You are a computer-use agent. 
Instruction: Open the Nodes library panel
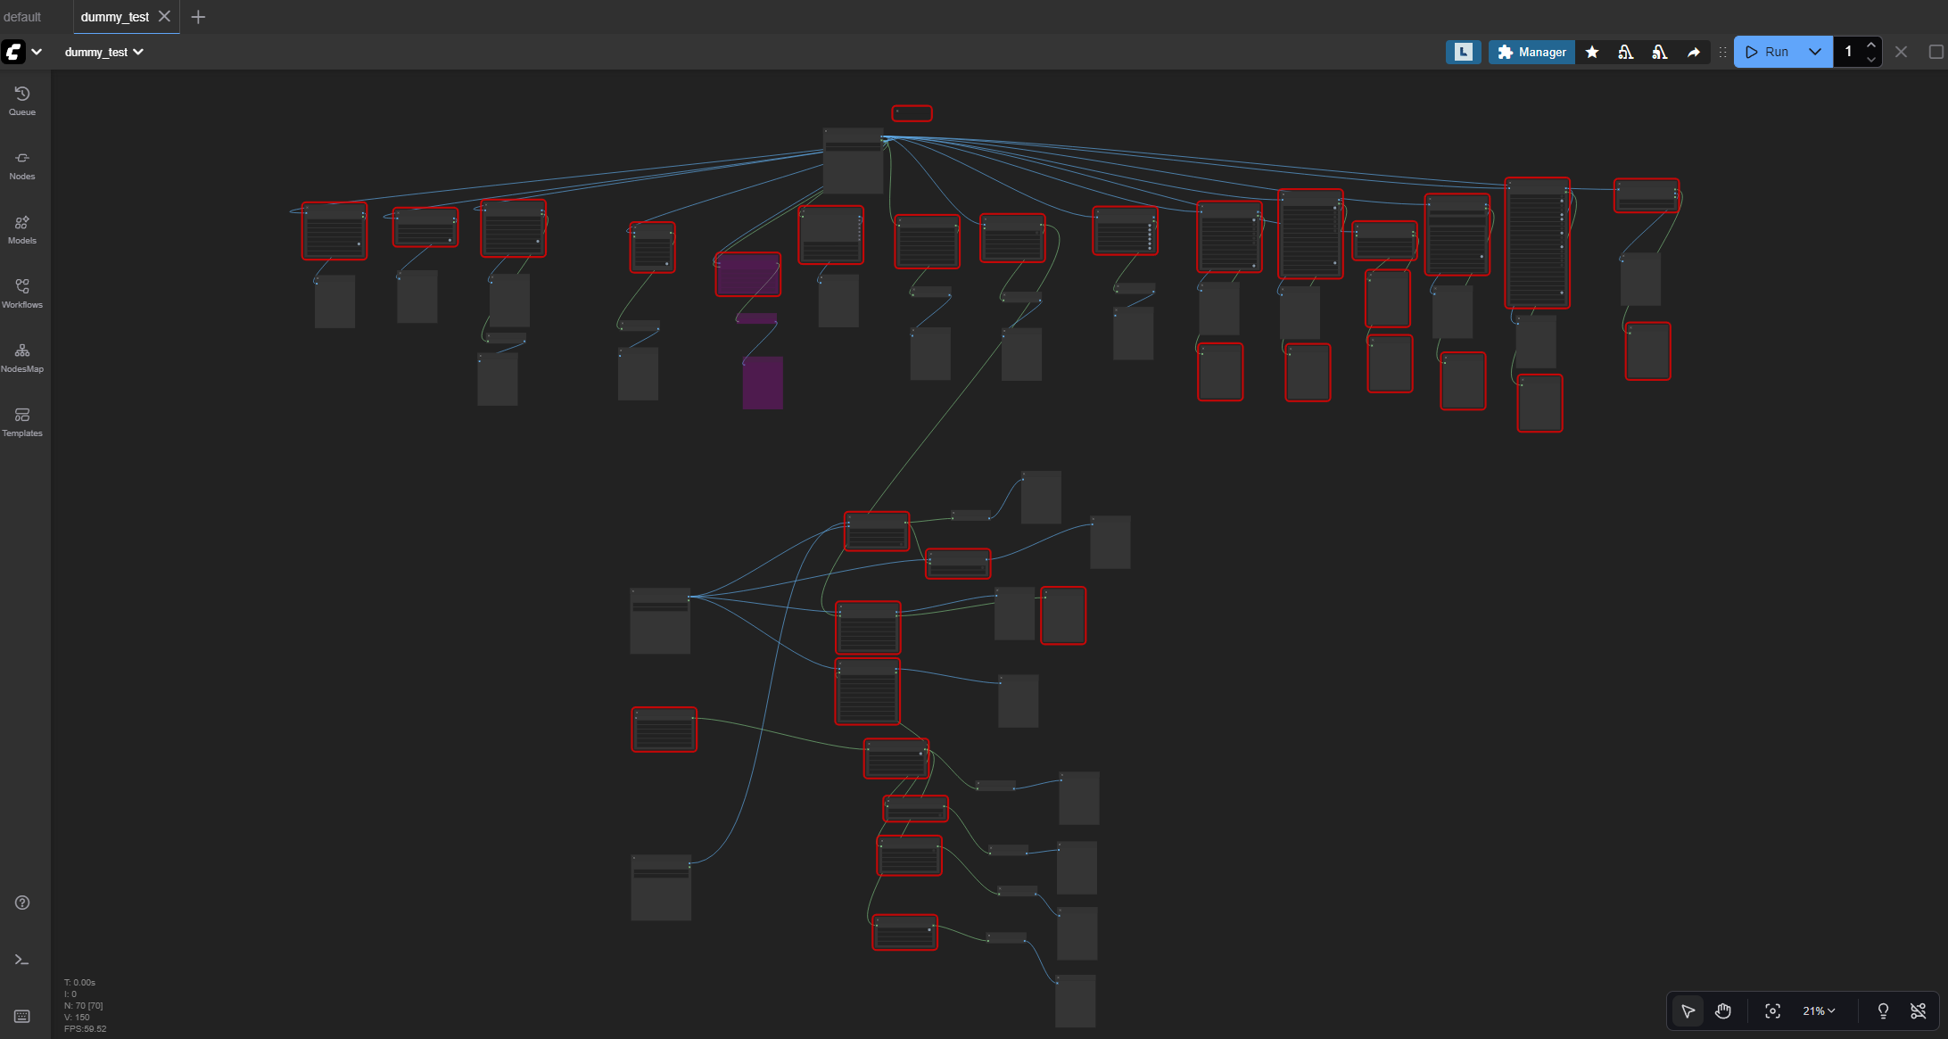[x=21, y=162]
